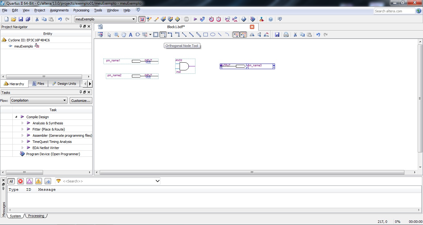Switch to the Design Units tab
The width and height of the screenshot is (423, 225).
coord(64,84)
